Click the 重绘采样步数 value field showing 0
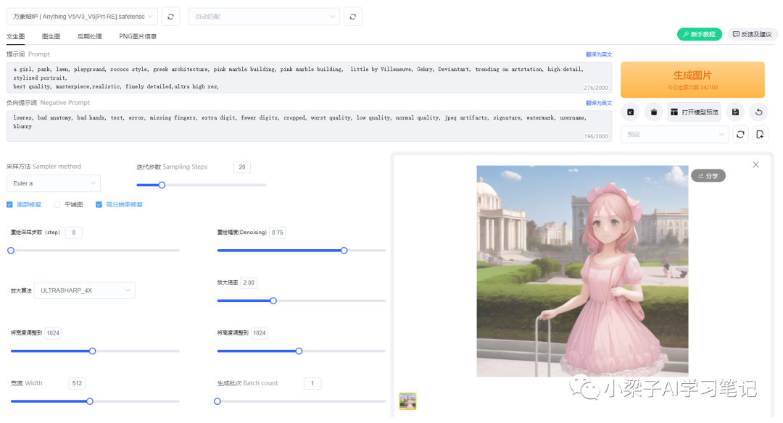 coord(73,233)
